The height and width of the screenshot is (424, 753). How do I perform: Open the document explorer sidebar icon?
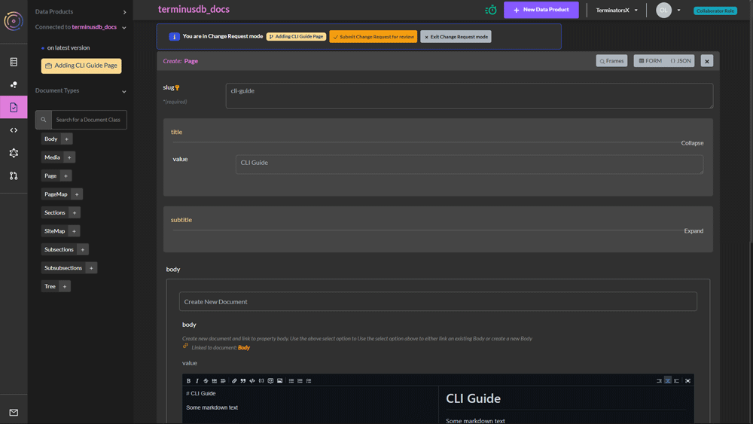point(14,107)
